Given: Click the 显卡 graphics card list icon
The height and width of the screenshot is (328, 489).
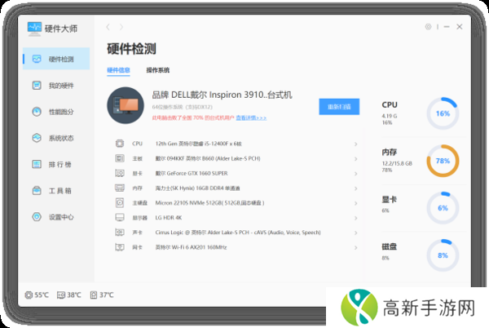Looking at the screenshot, I should pyautogui.click(x=120, y=173).
